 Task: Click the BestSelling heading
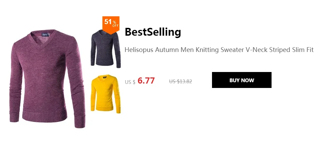[153, 32]
